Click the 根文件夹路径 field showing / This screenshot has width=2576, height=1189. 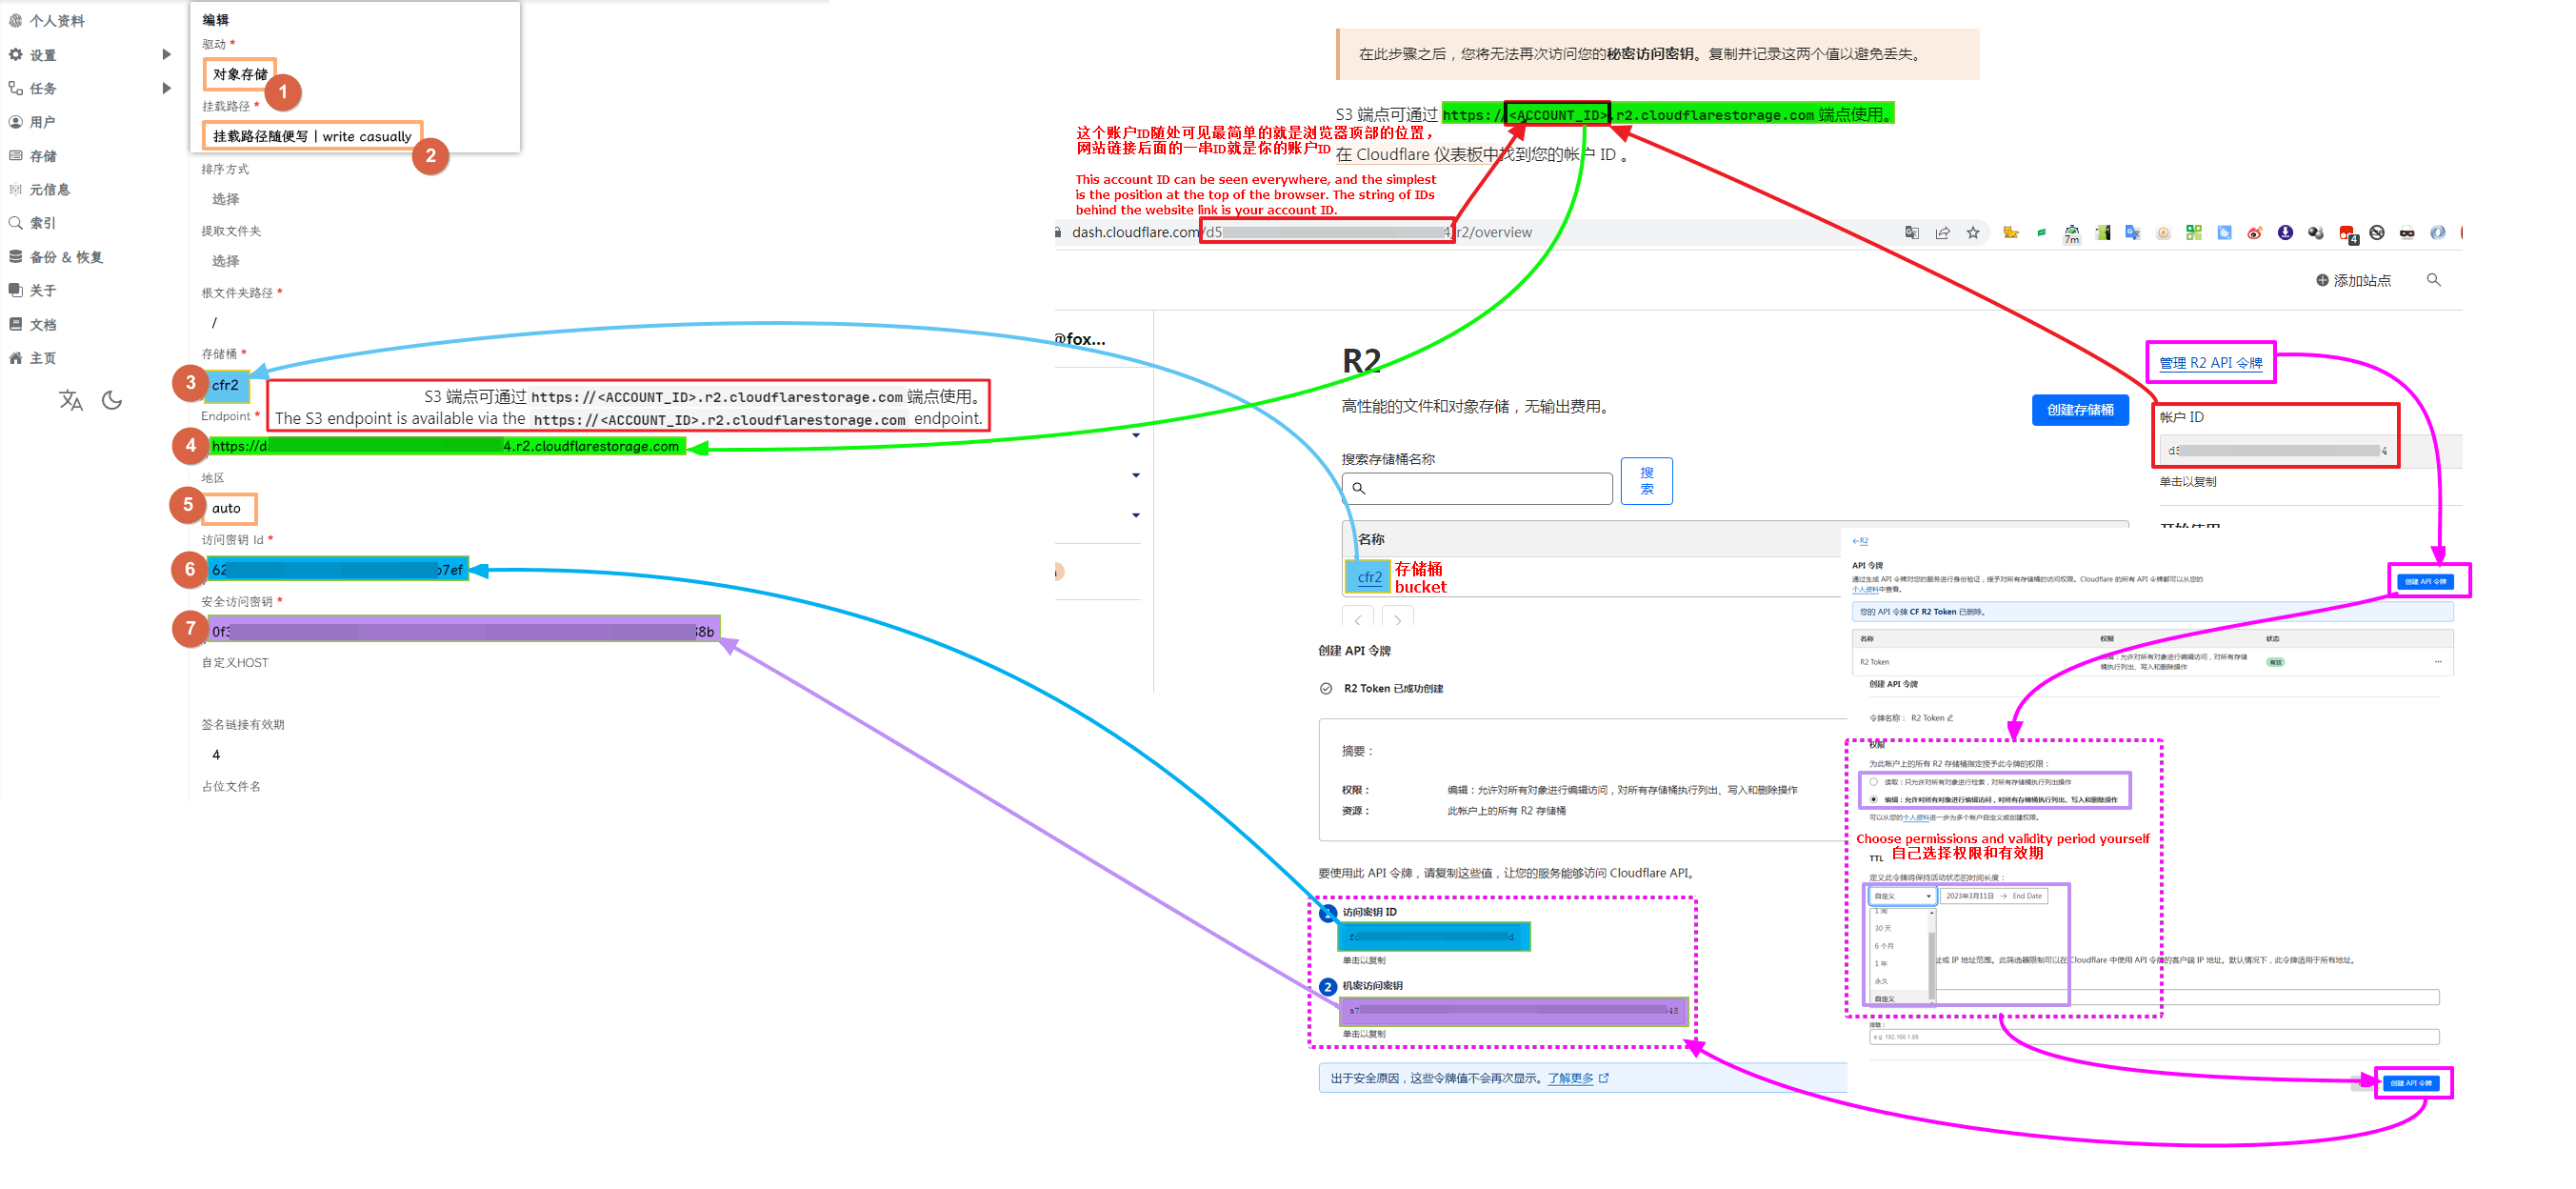pos(215,323)
